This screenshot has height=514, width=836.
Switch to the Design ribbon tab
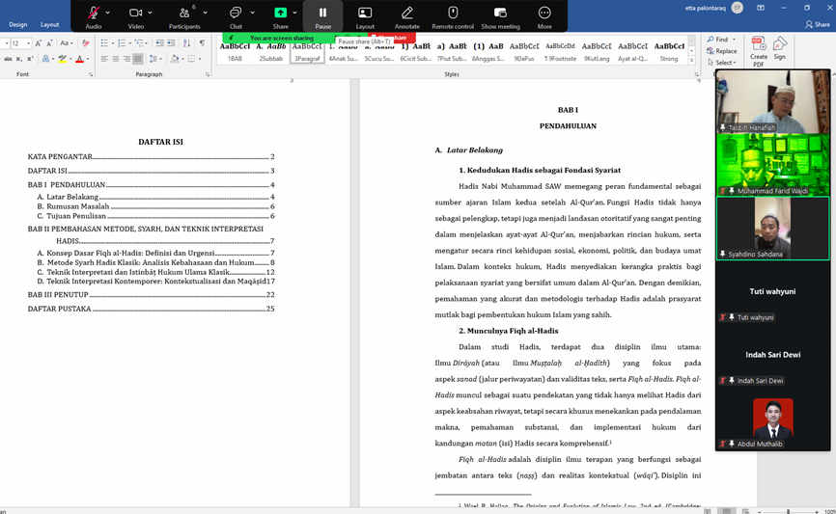coord(18,24)
